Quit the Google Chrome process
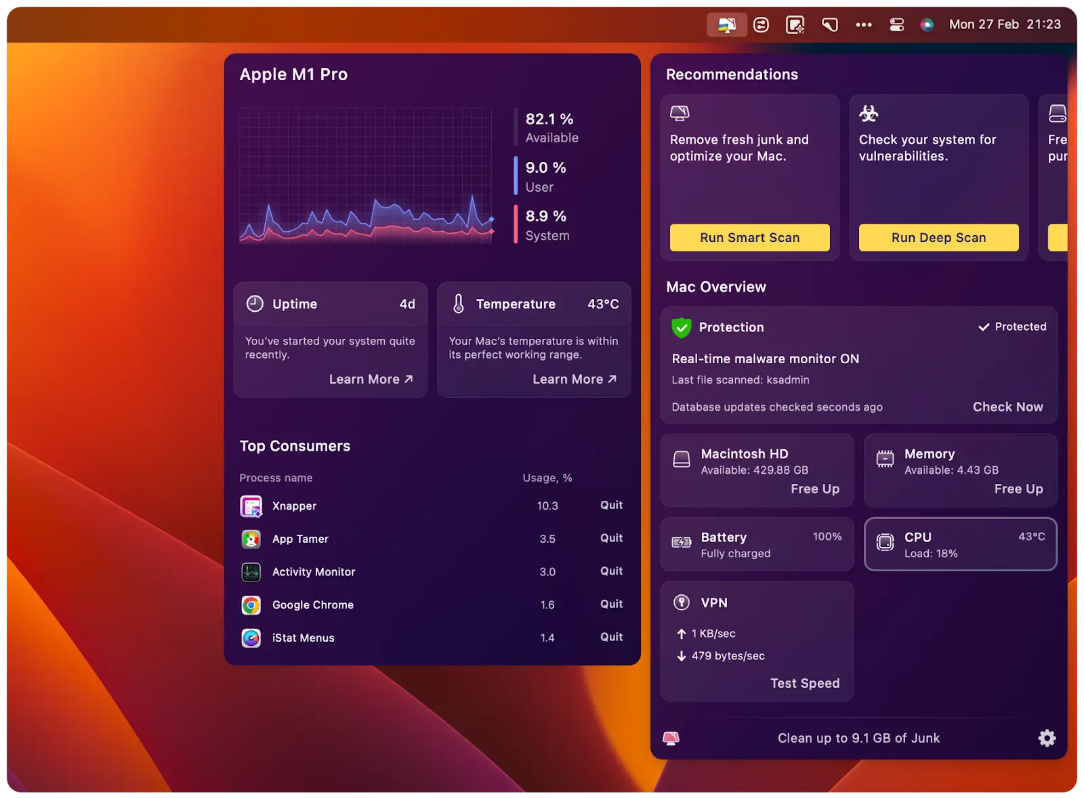The height and width of the screenshot is (799, 1084). pos(611,604)
